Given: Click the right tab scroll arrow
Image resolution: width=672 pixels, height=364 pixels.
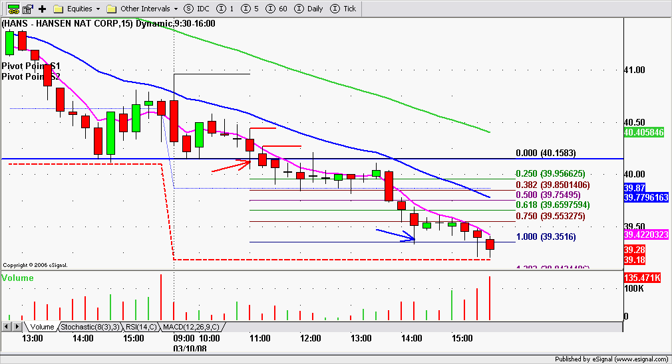Looking at the screenshot, I should coord(17,327).
